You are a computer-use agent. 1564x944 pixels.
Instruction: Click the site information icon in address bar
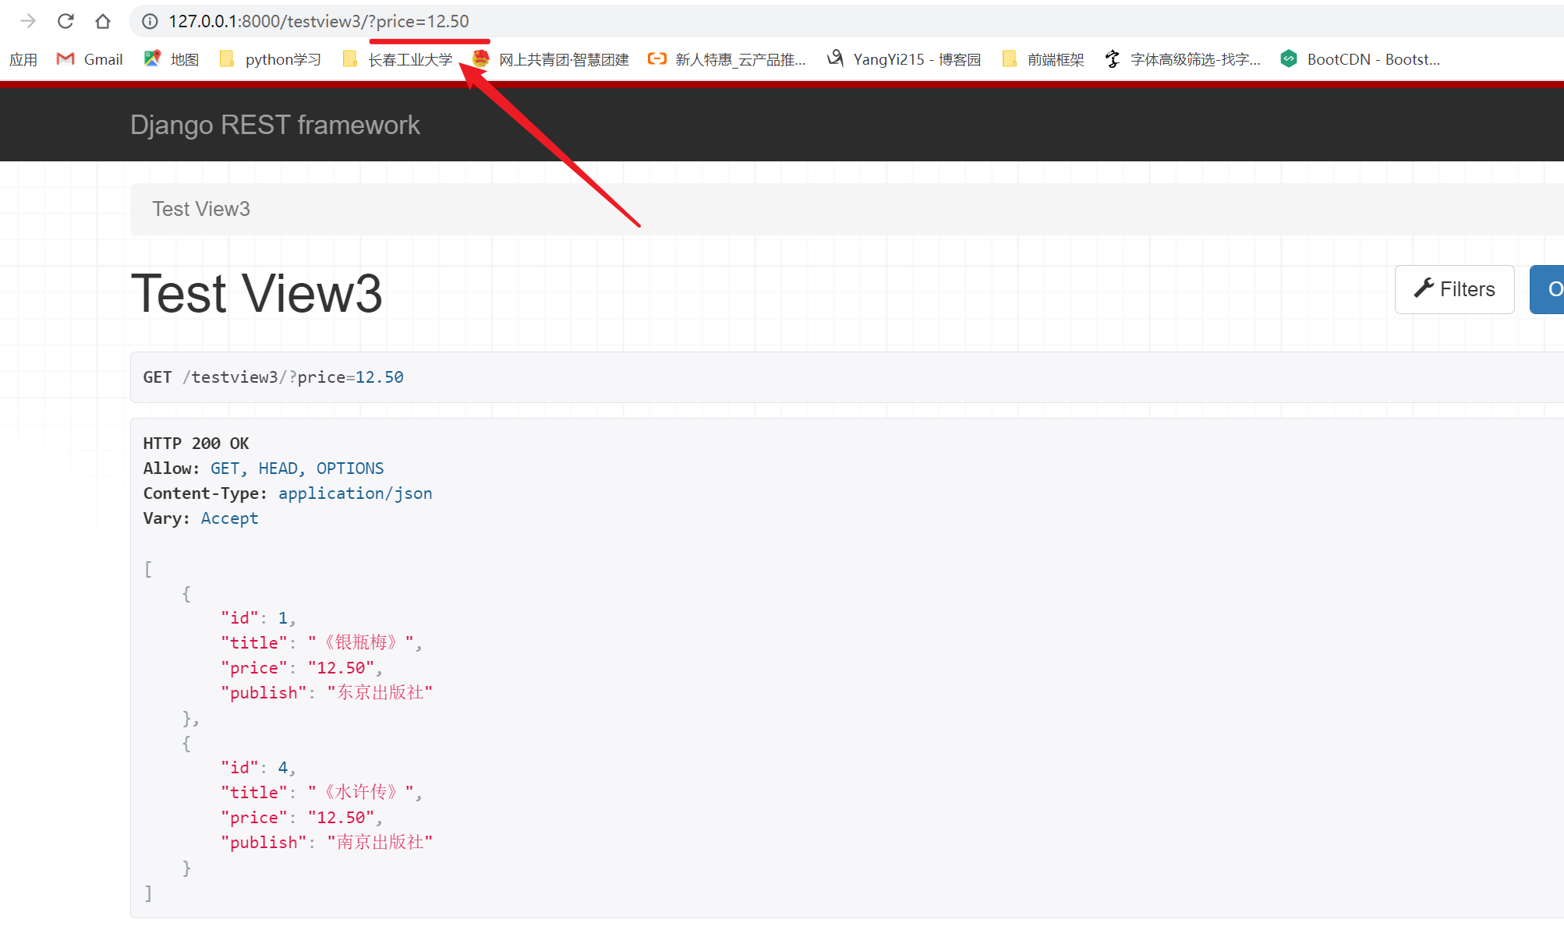[150, 21]
